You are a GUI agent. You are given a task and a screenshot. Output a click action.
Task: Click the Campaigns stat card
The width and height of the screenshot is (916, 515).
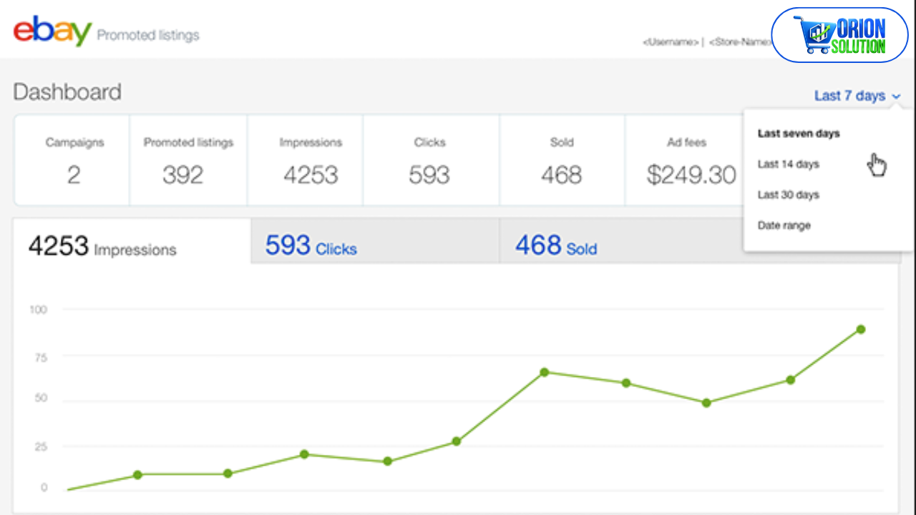(72, 160)
